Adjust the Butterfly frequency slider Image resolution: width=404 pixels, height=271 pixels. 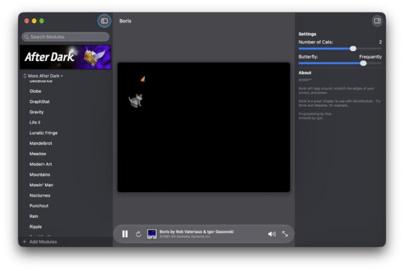(363, 63)
